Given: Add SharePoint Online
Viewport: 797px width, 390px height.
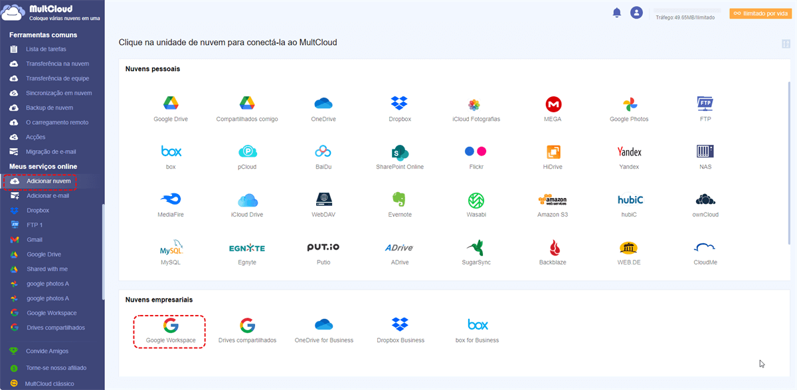Looking at the screenshot, I should point(399,151).
